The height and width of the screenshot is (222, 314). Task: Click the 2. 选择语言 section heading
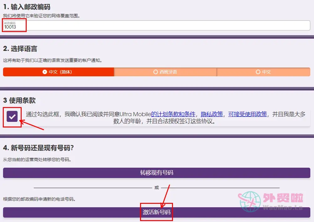click(20, 49)
